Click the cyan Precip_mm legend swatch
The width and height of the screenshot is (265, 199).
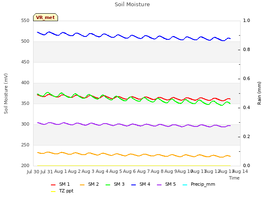(185, 185)
